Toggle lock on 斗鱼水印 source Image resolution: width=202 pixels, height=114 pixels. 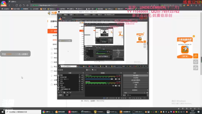82,87
